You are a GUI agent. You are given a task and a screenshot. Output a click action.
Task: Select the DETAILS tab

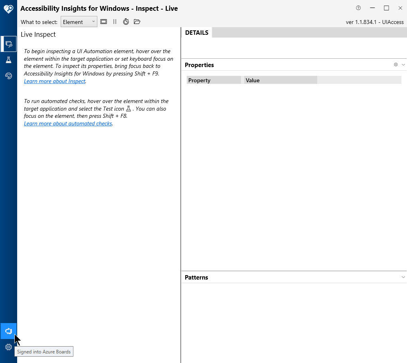click(197, 32)
